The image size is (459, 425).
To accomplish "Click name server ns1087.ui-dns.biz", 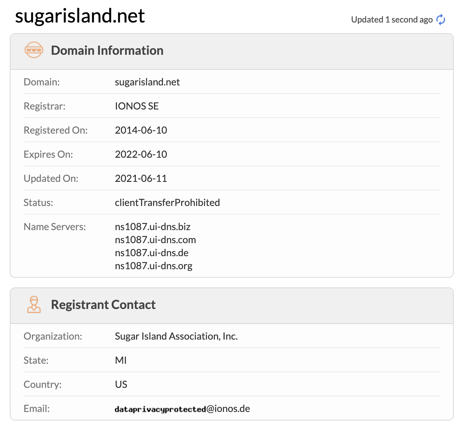I will tap(152, 227).
